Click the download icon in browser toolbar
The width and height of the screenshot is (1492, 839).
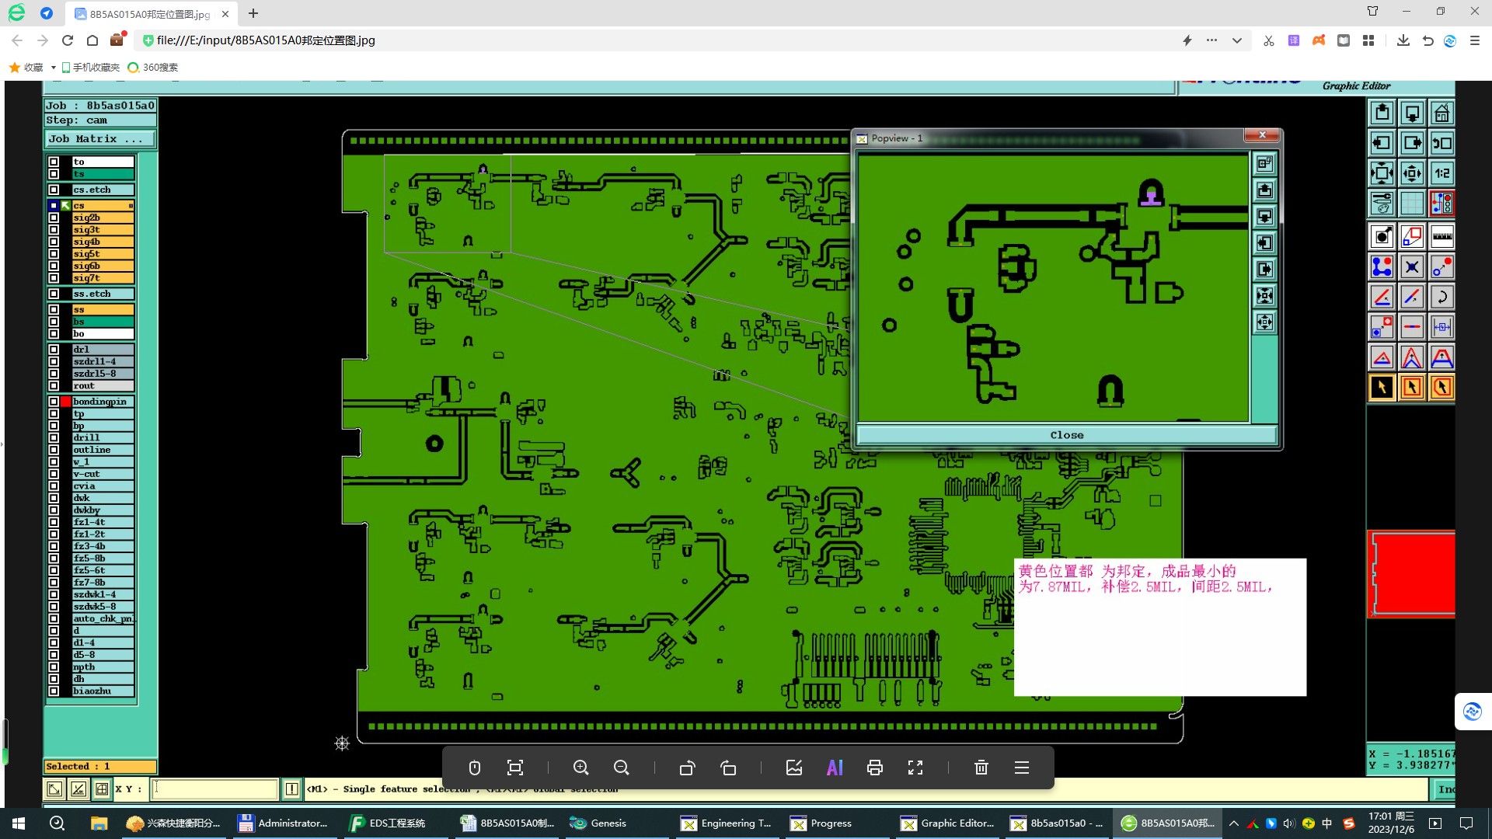click(1403, 40)
